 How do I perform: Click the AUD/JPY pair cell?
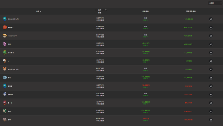pyautogui.click(x=100, y=94)
